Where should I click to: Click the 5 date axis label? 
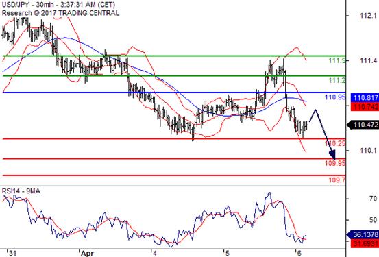click(227, 253)
